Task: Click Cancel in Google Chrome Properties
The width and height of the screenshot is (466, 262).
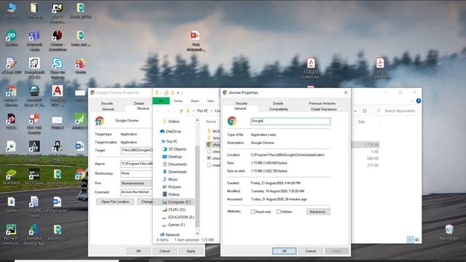Action: pyautogui.click(x=165, y=251)
